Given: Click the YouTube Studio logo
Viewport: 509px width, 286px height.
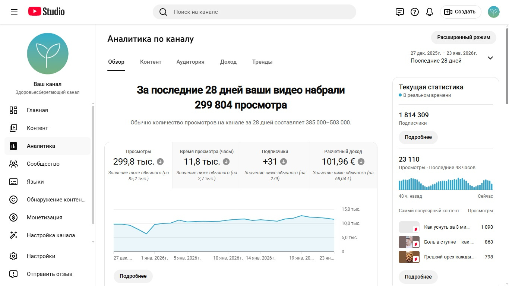Looking at the screenshot, I should click(47, 12).
